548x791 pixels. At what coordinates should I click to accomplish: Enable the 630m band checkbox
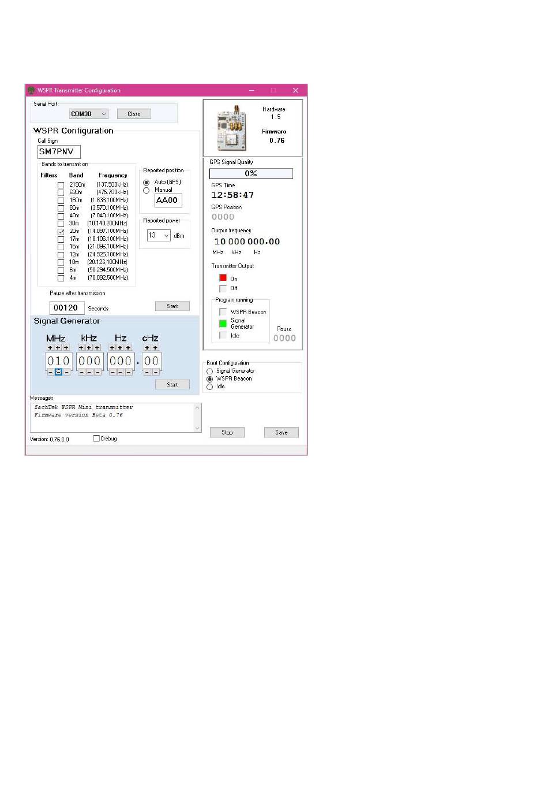pos(61,192)
